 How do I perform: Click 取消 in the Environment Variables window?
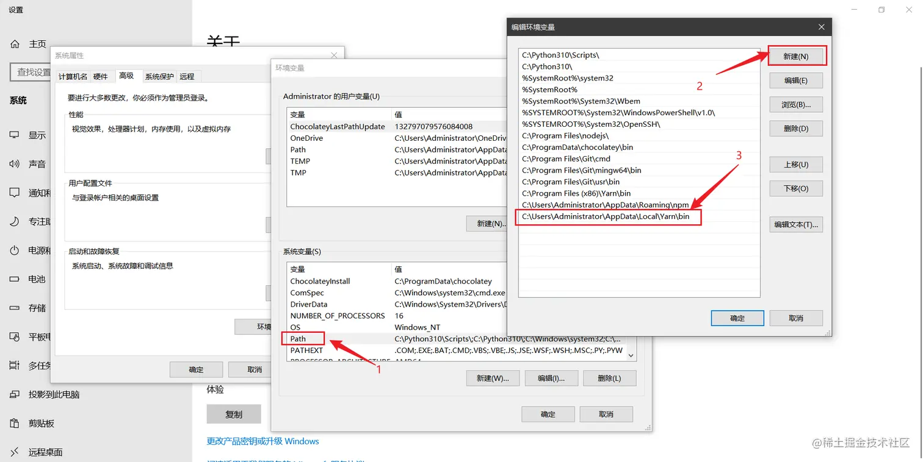tap(606, 414)
